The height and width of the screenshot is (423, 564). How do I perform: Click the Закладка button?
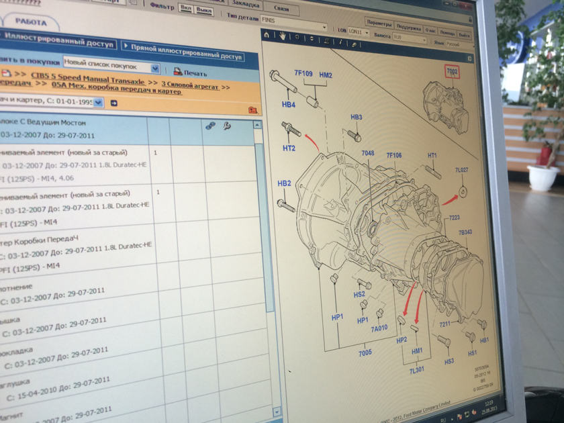point(246,4)
